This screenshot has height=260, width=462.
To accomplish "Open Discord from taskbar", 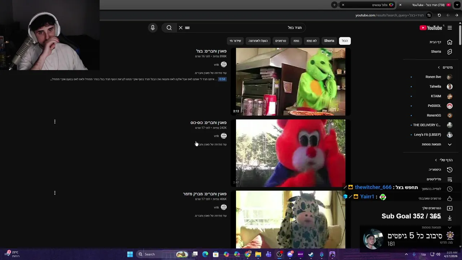I will coord(290,254).
